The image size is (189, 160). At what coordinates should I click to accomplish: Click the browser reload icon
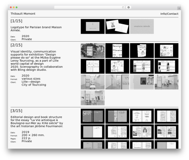pyautogui.click(x=123, y=7)
